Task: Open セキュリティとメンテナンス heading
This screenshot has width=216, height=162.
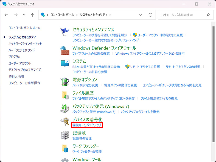Action: coord(93,30)
